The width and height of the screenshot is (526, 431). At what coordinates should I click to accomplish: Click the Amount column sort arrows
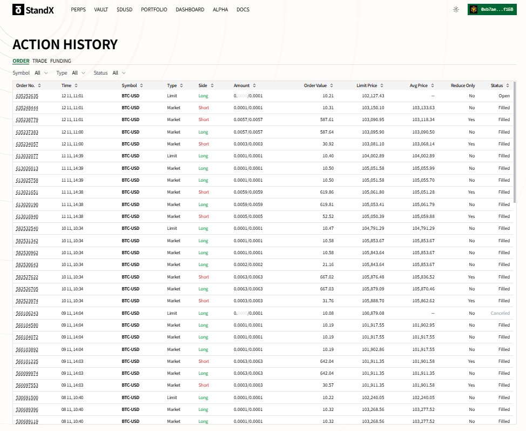tap(253, 85)
